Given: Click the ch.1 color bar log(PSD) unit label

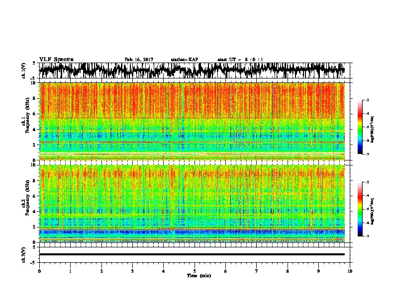Looking at the screenshot, I should pyautogui.click(x=373, y=129).
